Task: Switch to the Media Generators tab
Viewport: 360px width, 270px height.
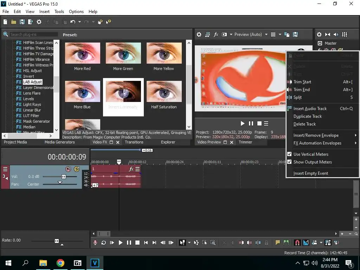Action: pos(60,142)
